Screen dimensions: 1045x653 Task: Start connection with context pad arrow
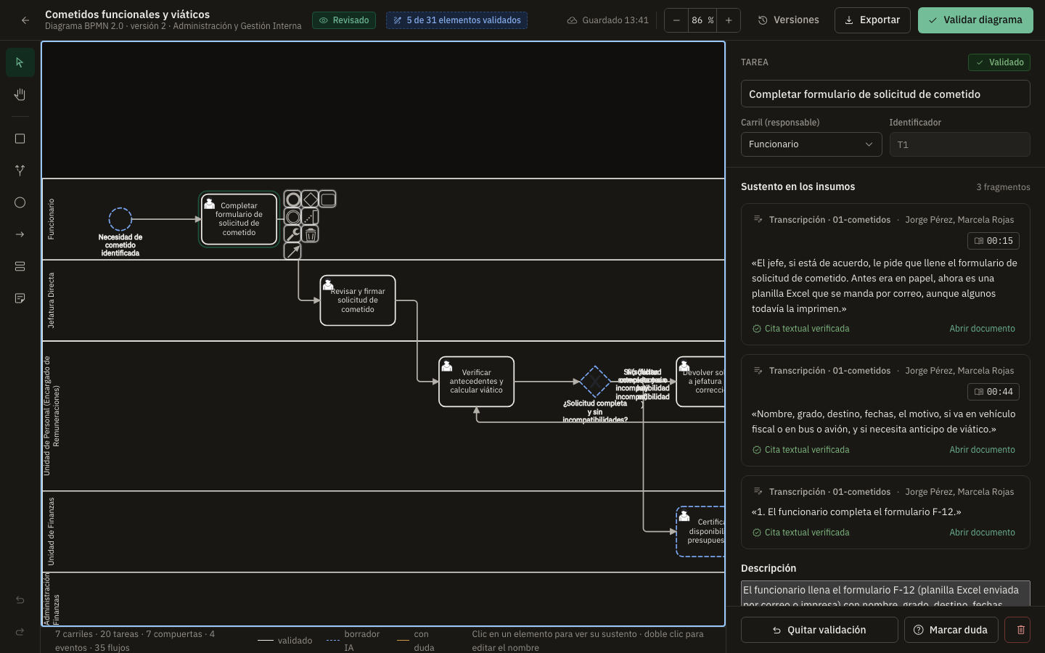[293, 252]
